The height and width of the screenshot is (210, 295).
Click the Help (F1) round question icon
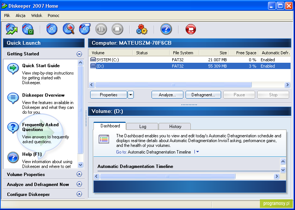pos(13,157)
